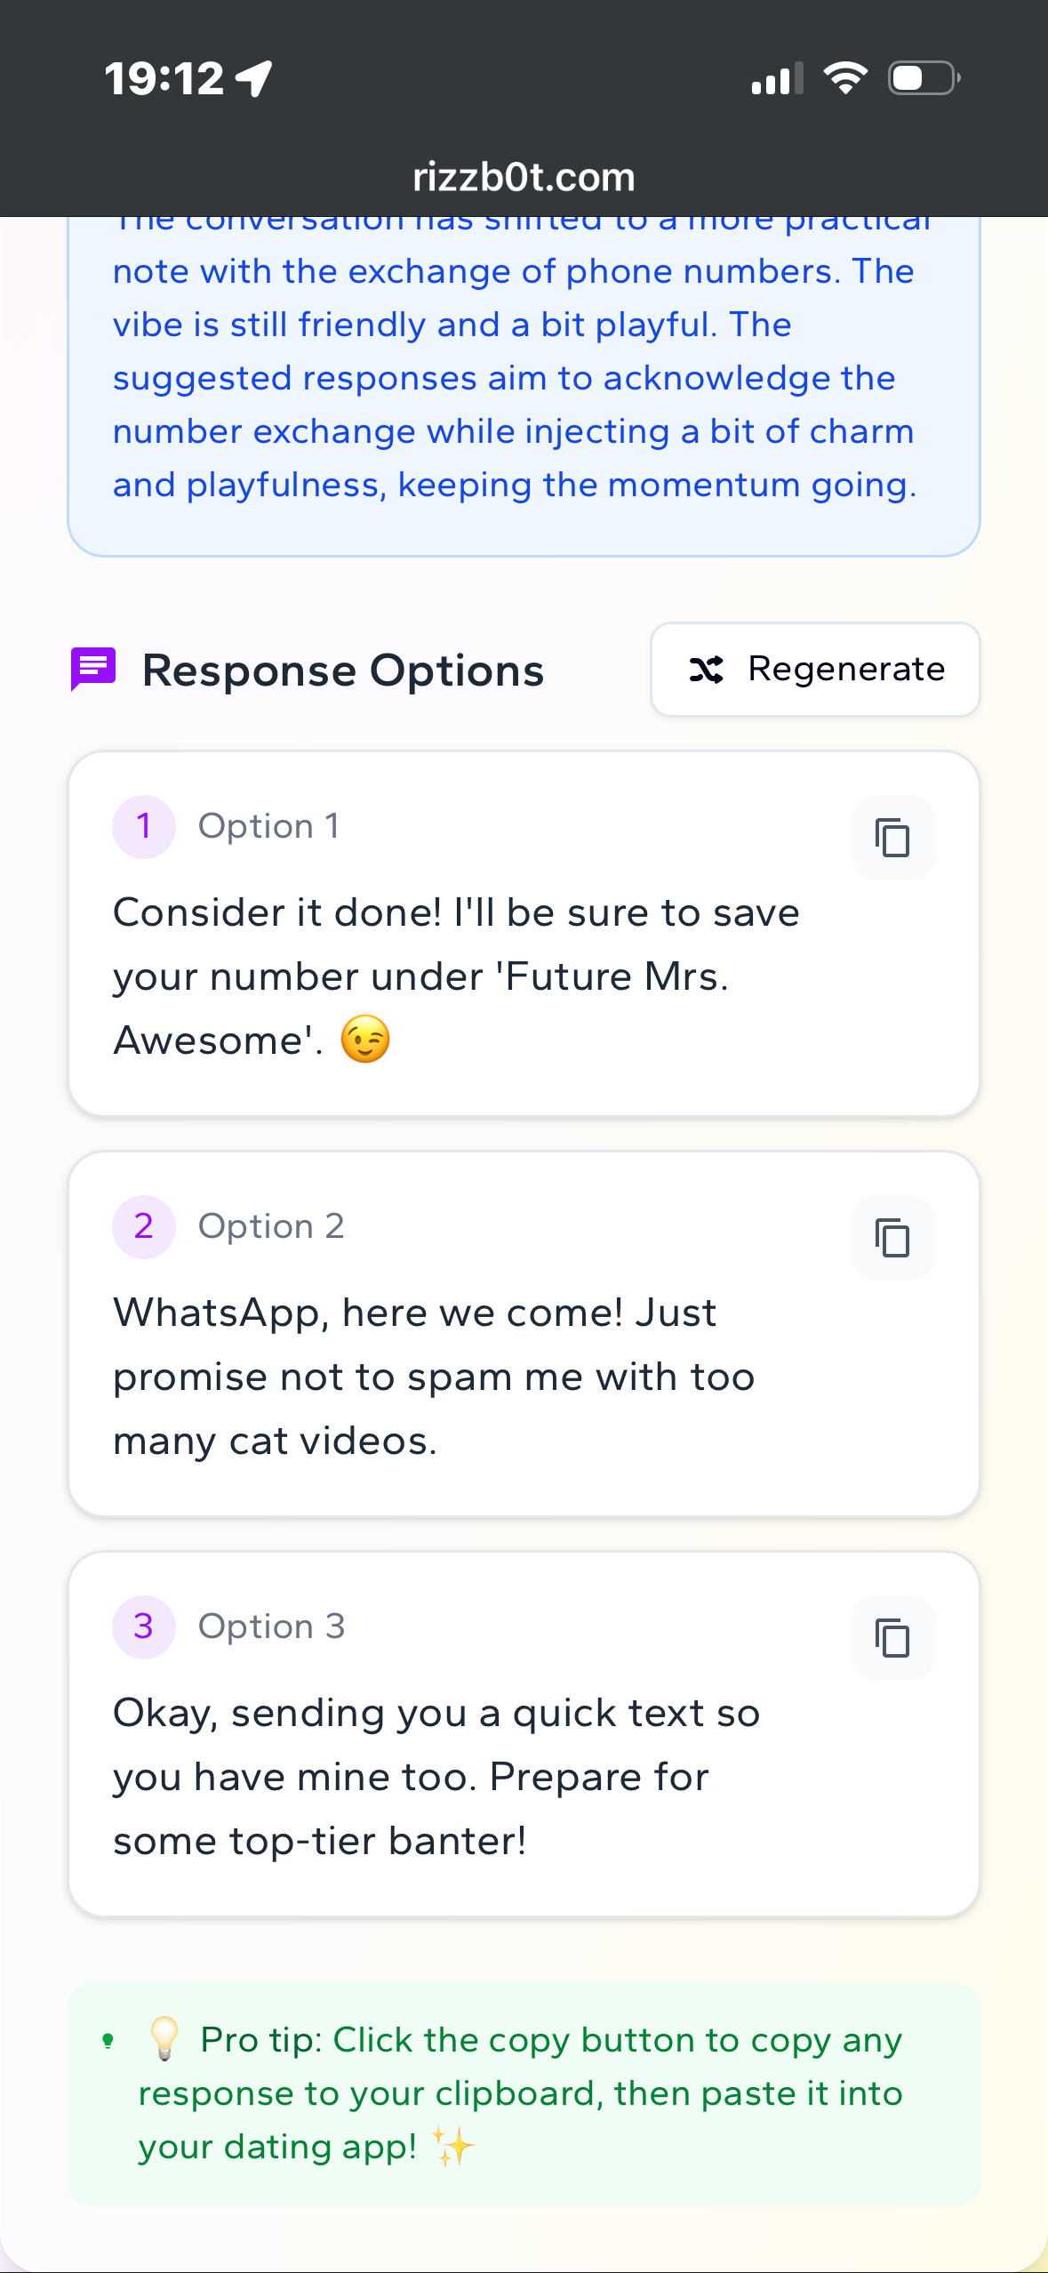
Task: Tap the green dot before the pro tip
Action: coord(108,2041)
